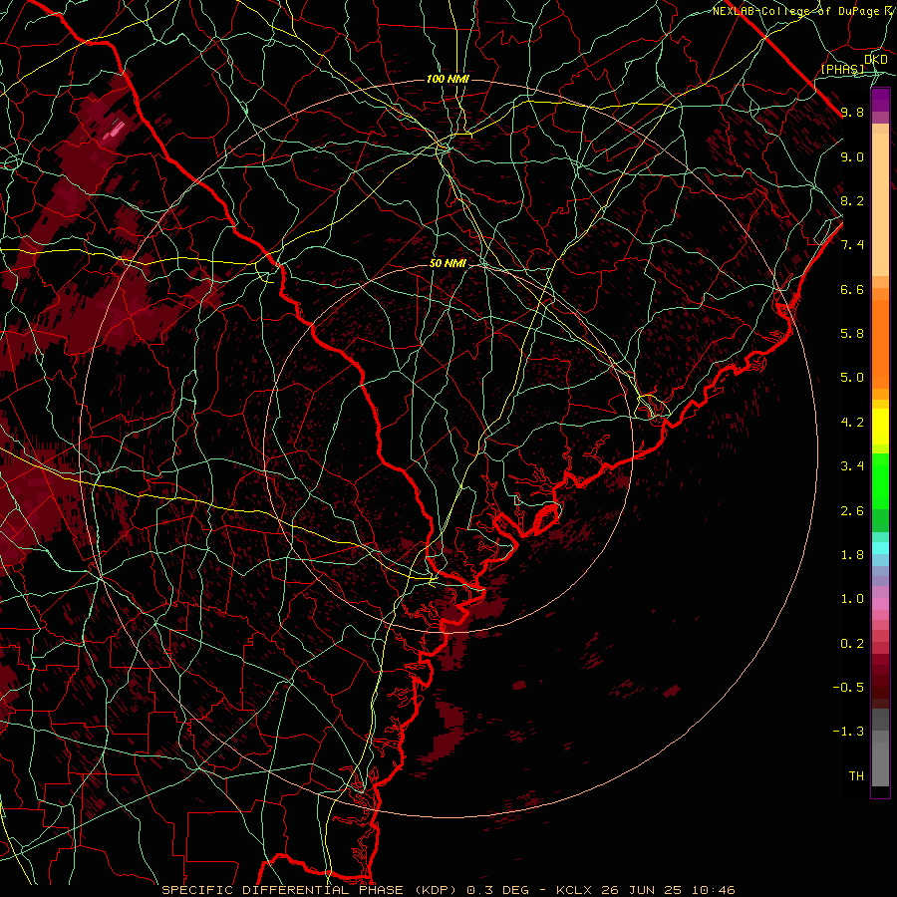897x897 pixels.
Task: Select the 1.8 value on the scale
Action: click(852, 555)
